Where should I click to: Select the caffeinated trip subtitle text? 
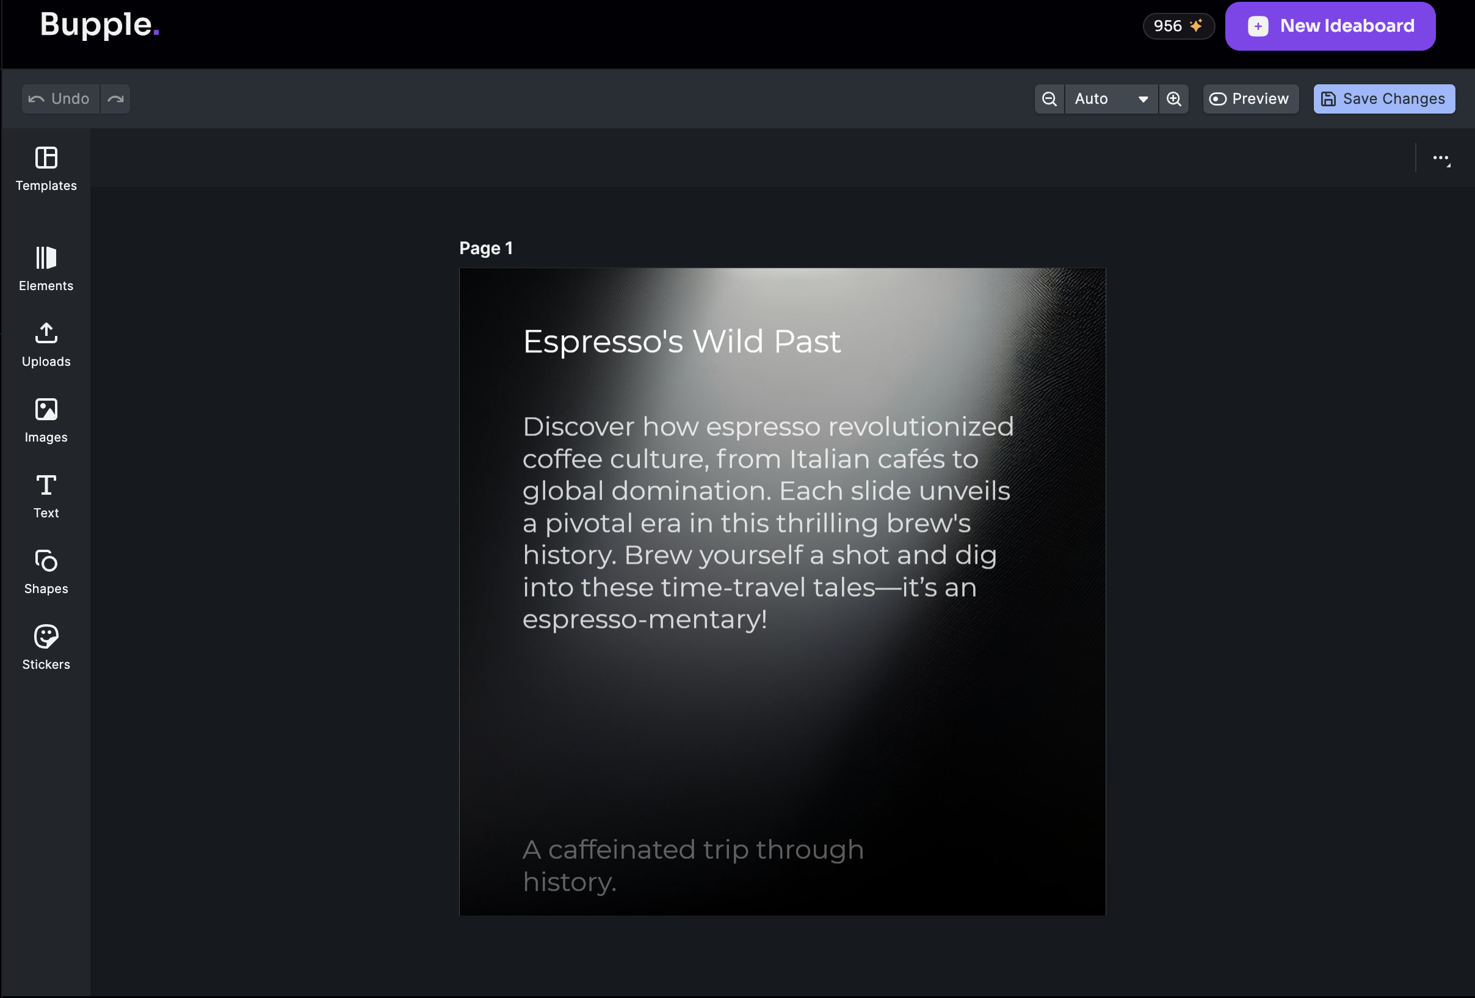(692, 865)
